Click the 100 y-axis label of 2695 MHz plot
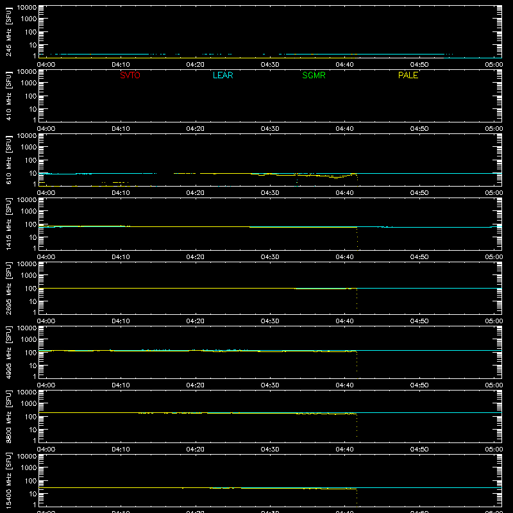Screen dimensions: 513x513 pyautogui.click(x=31, y=289)
